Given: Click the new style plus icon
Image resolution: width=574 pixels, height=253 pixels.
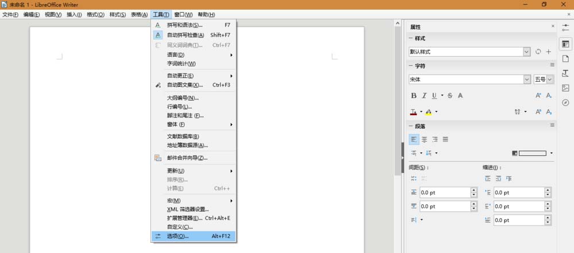Looking at the screenshot, I should (x=548, y=52).
